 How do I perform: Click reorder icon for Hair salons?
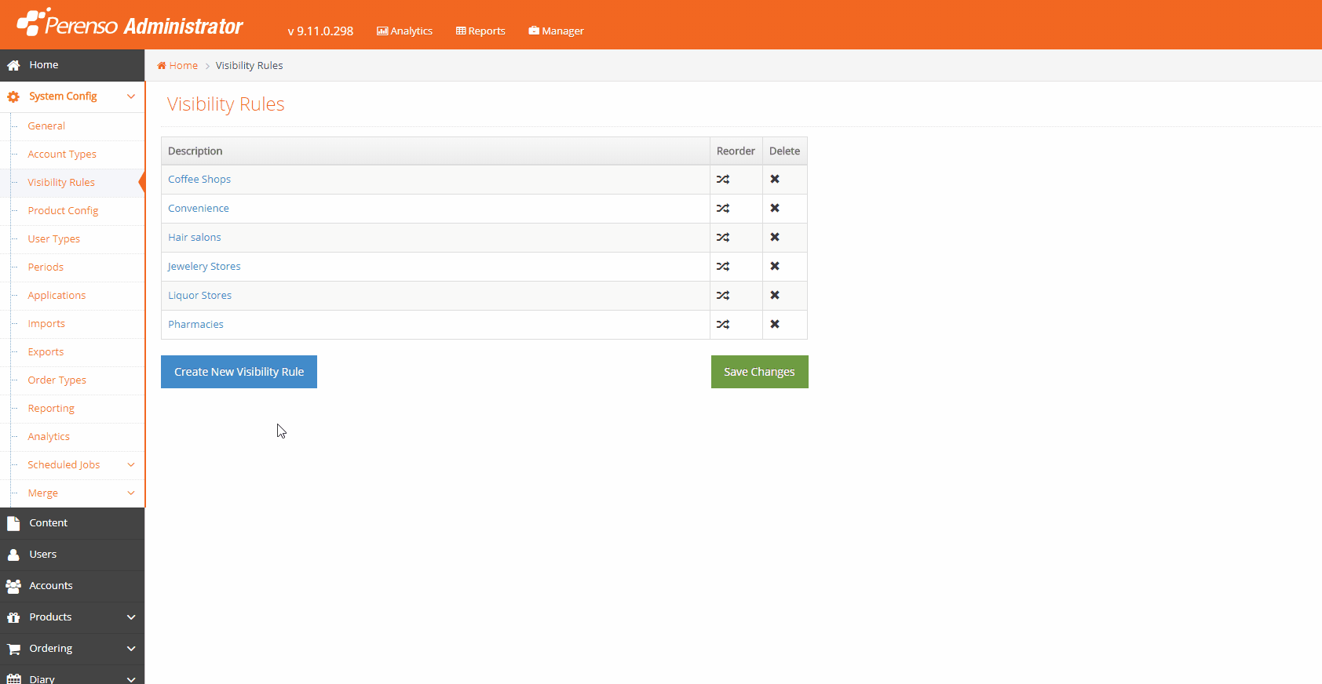[723, 238]
